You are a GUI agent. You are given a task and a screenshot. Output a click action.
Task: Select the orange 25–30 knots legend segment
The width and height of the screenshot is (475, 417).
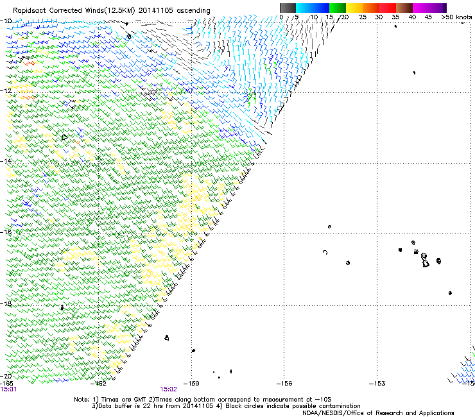tap(371, 8)
